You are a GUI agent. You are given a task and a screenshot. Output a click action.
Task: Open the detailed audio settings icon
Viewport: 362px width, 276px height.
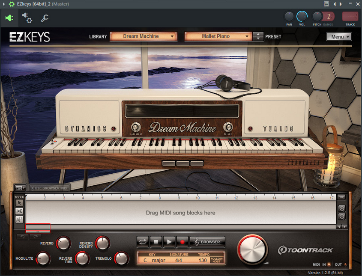tap(27, 18)
